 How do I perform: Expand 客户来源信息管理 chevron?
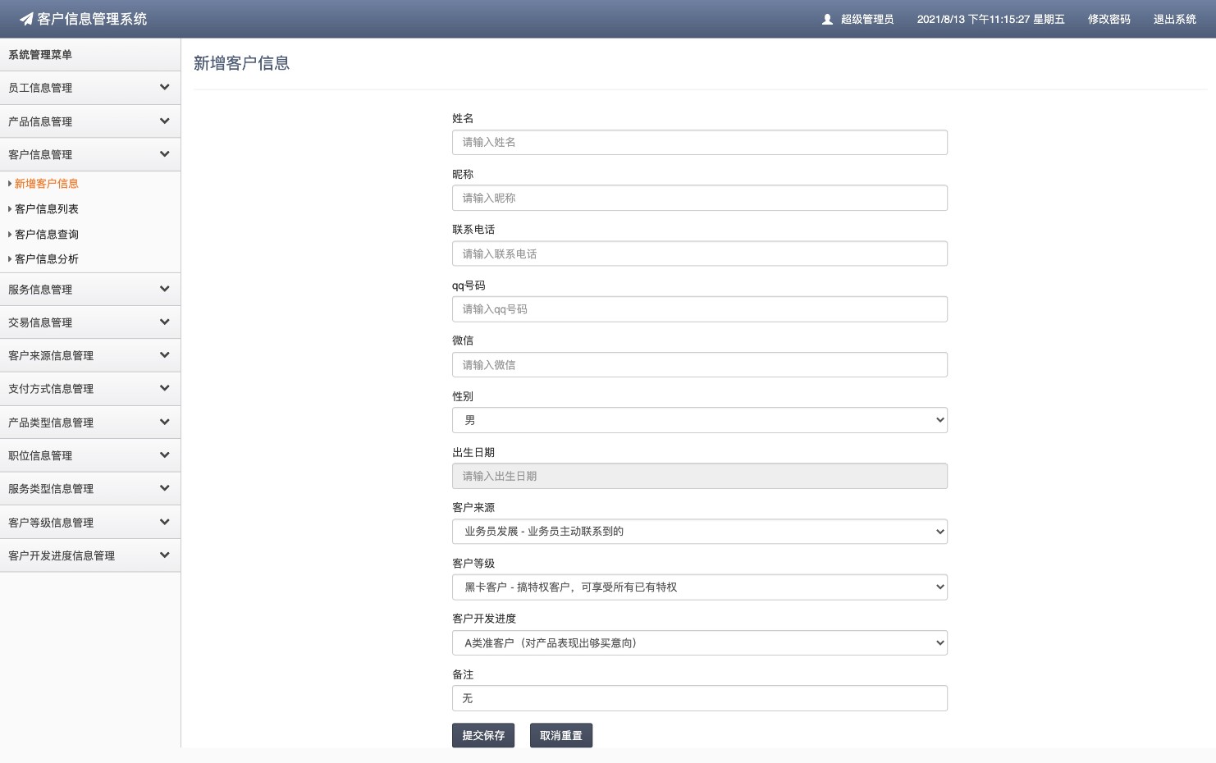click(164, 354)
